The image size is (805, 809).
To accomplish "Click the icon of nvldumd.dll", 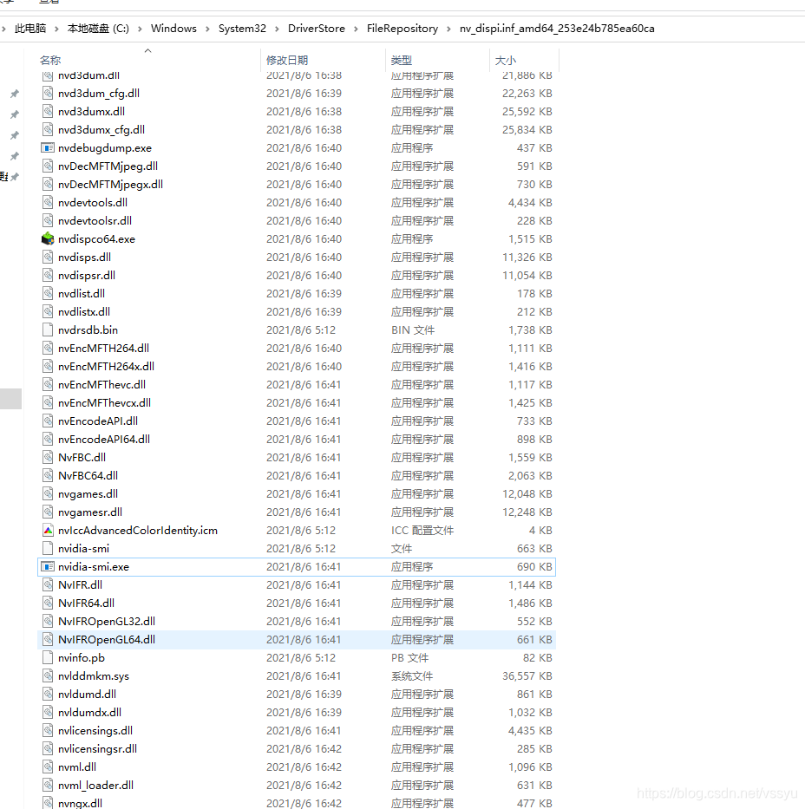I will click(48, 695).
